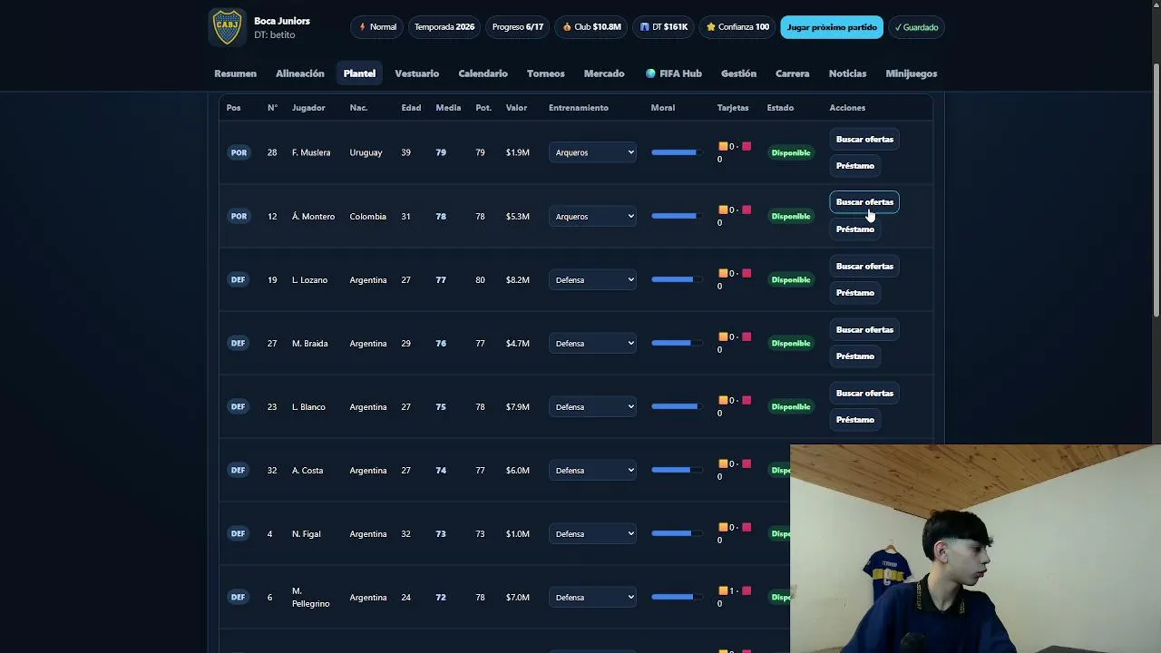Viewport: 1161px width, 653px height.
Task: Click N. Figal's moral bar
Action: [x=676, y=533]
